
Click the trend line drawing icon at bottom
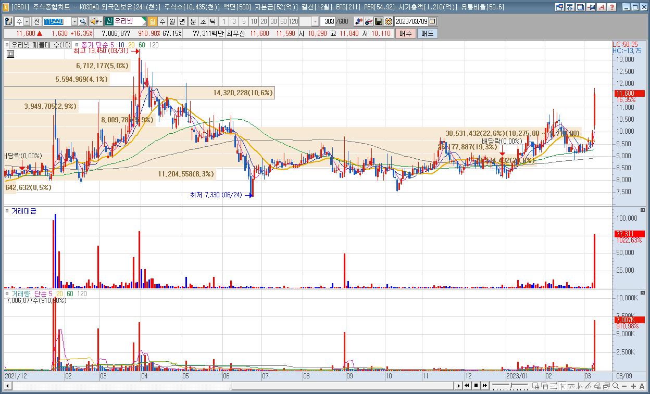[x=589, y=386]
